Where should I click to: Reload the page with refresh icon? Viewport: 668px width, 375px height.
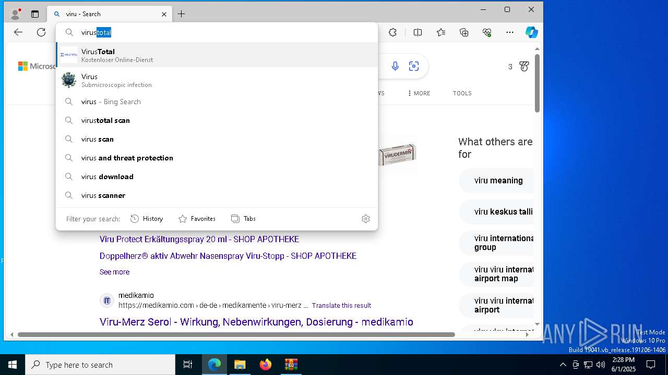point(41,32)
